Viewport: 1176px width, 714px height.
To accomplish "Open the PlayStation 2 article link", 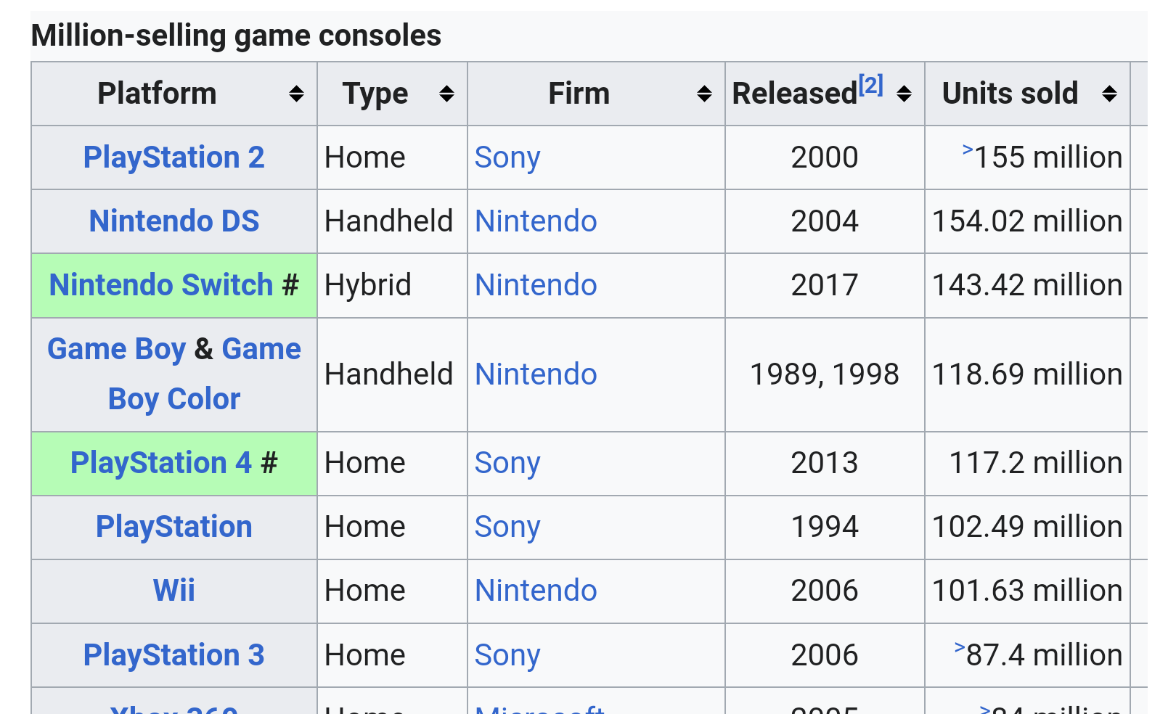I will coord(173,157).
